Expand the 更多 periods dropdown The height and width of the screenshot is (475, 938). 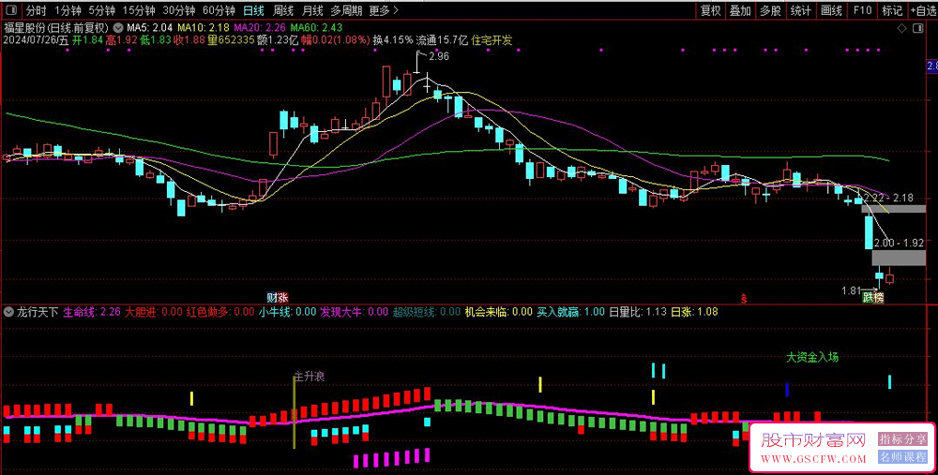383,10
